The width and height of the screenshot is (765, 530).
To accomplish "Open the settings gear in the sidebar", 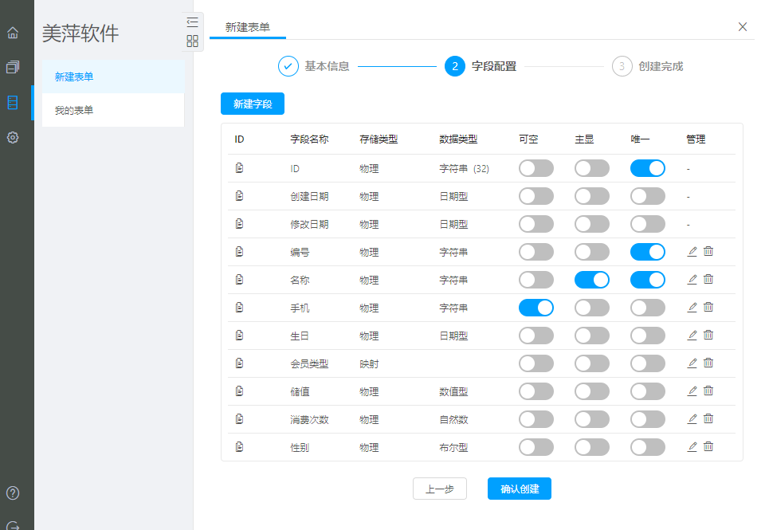I will tap(13, 137).
